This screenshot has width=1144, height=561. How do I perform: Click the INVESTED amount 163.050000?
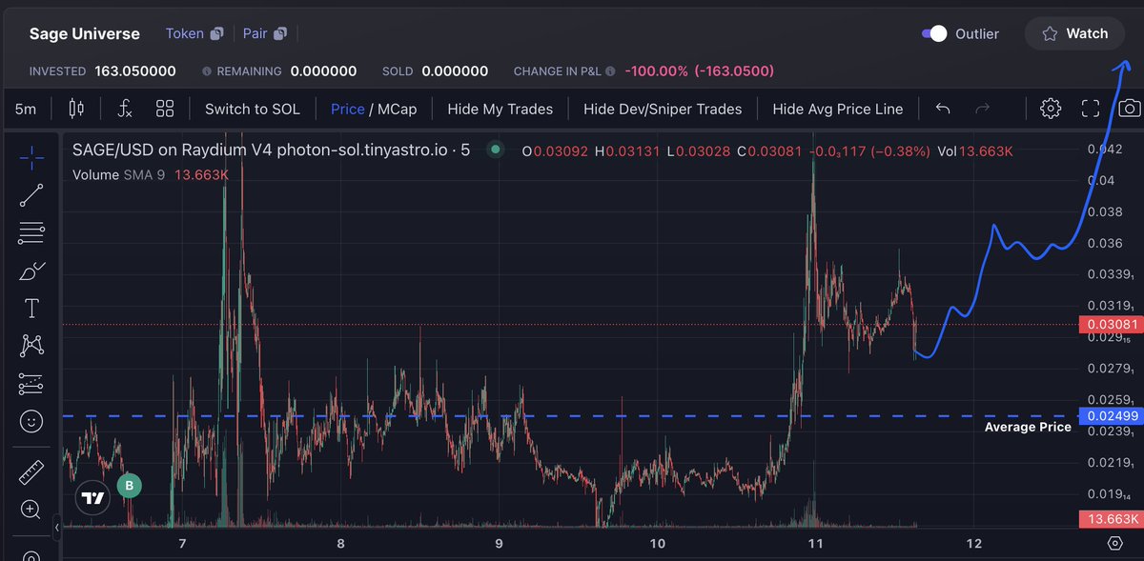pos(134,71)
